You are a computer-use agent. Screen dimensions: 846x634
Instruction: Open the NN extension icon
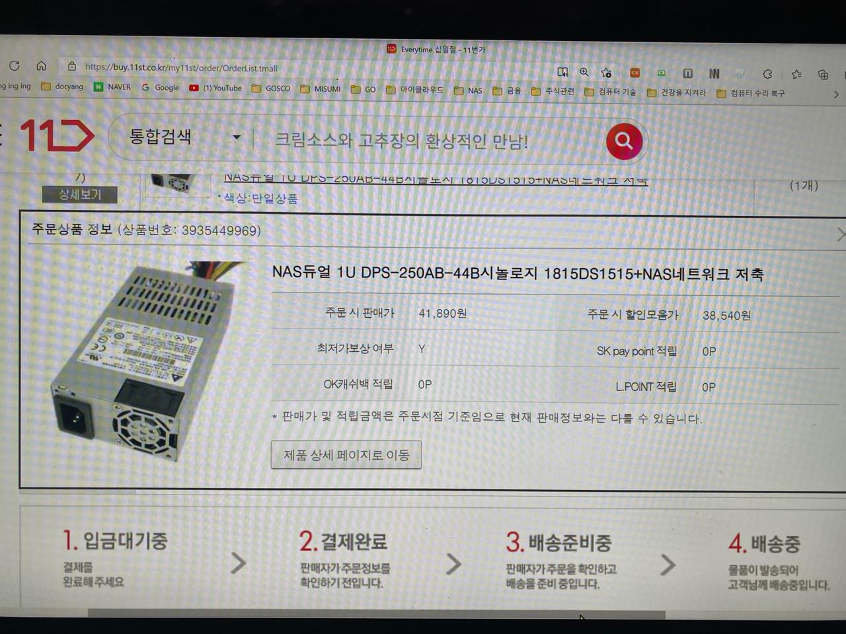tap(714, 74)
